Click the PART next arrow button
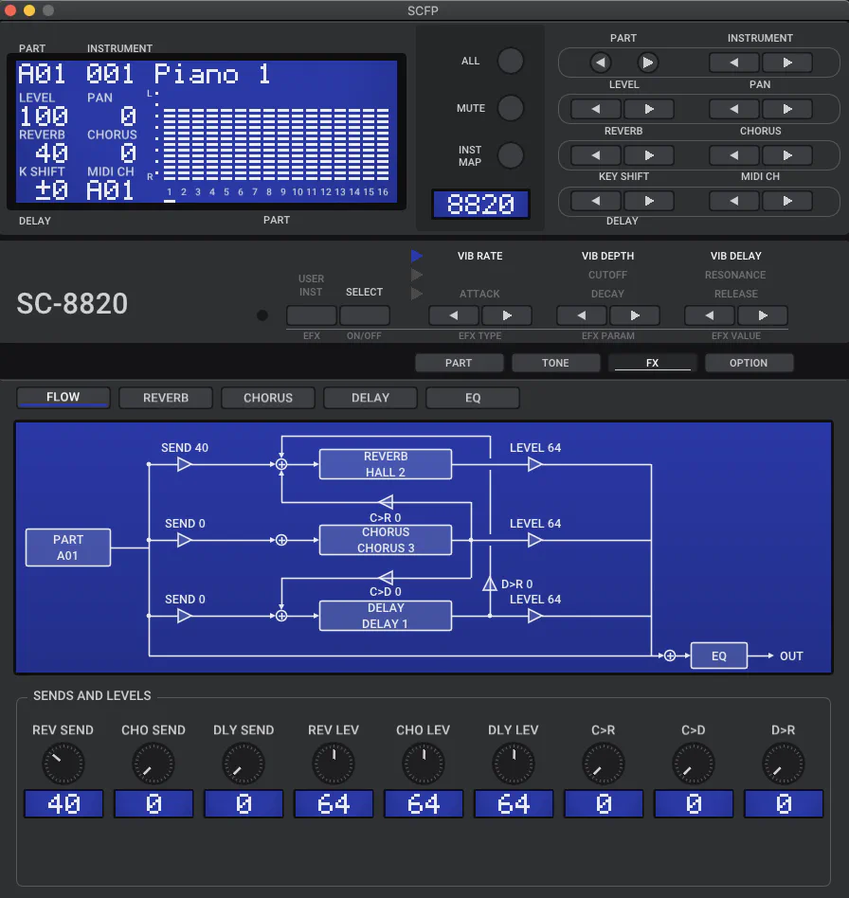This screenshot has height=898, width=849. click(x=647, y=63)
